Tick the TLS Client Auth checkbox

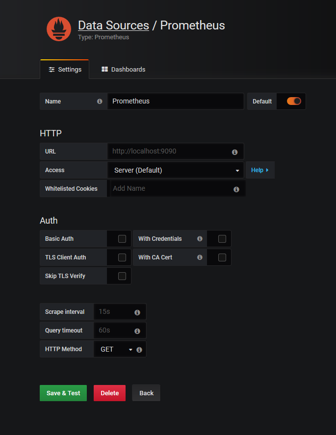[x=122, y=257]
